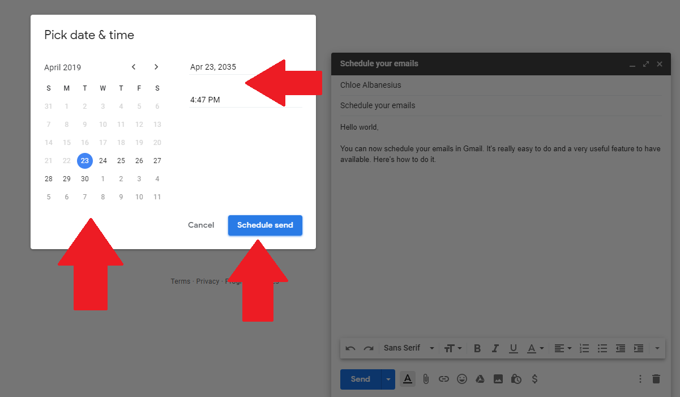Click the Schedule send button

265,225
